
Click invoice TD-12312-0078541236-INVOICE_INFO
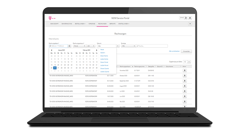(61, 76)
